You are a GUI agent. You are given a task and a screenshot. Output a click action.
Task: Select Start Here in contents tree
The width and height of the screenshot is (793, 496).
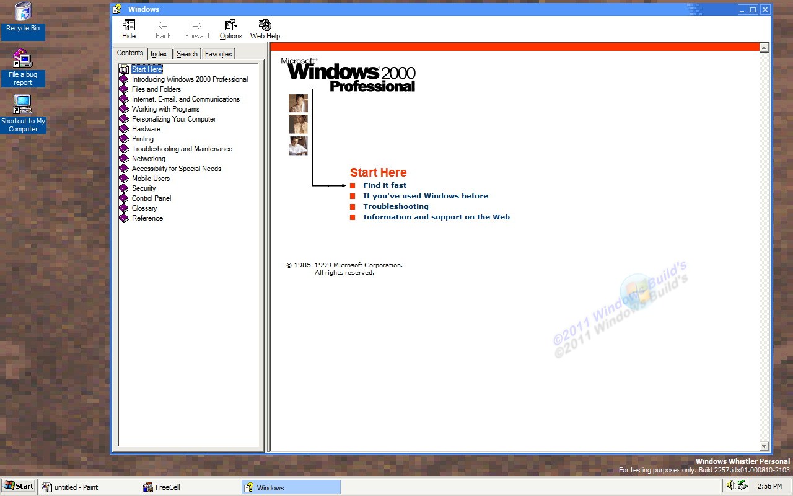[x=147, y=69]
